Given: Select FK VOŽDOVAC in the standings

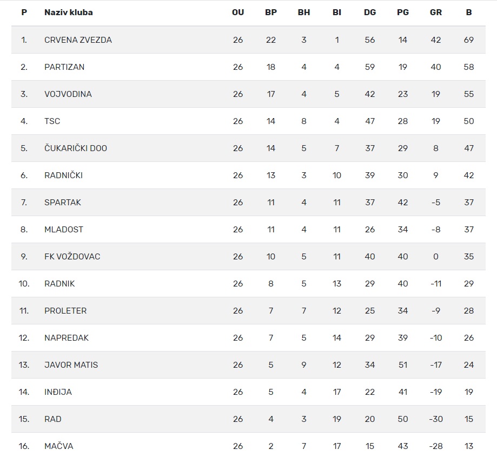Looking at the screenshot, I should pyautogui.click(x=72, y=257).
